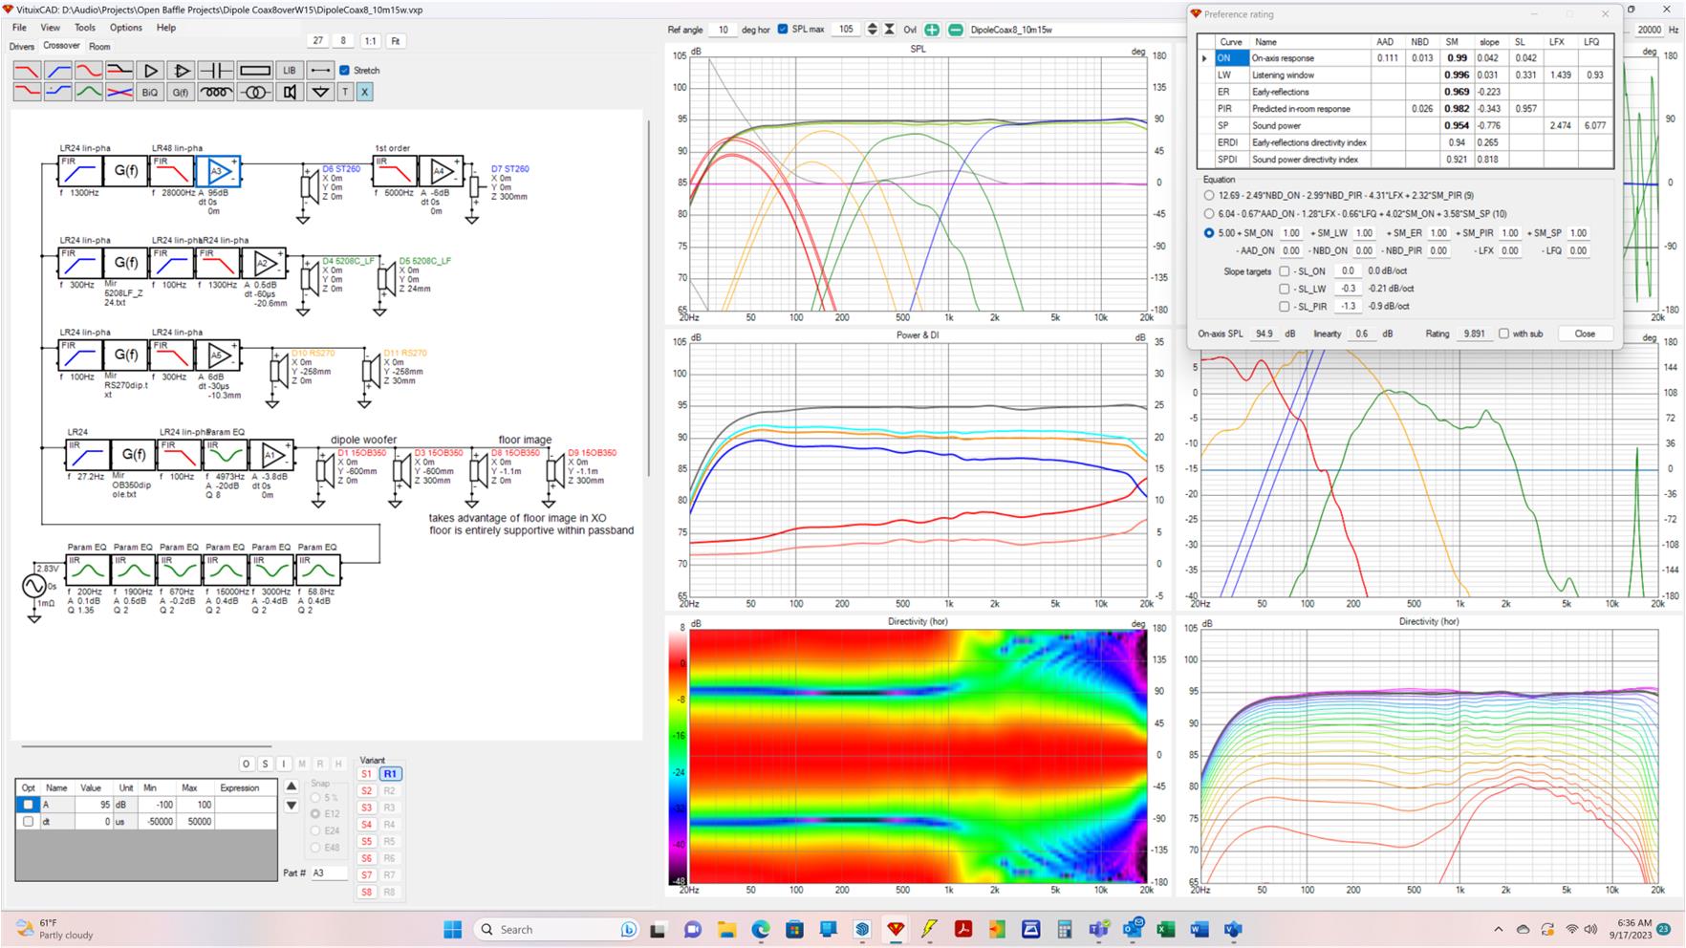Open the Options menu
The image size is (1686, 948).
[x=125, y=28]
